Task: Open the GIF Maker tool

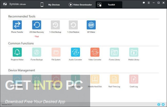Action: 91,25
